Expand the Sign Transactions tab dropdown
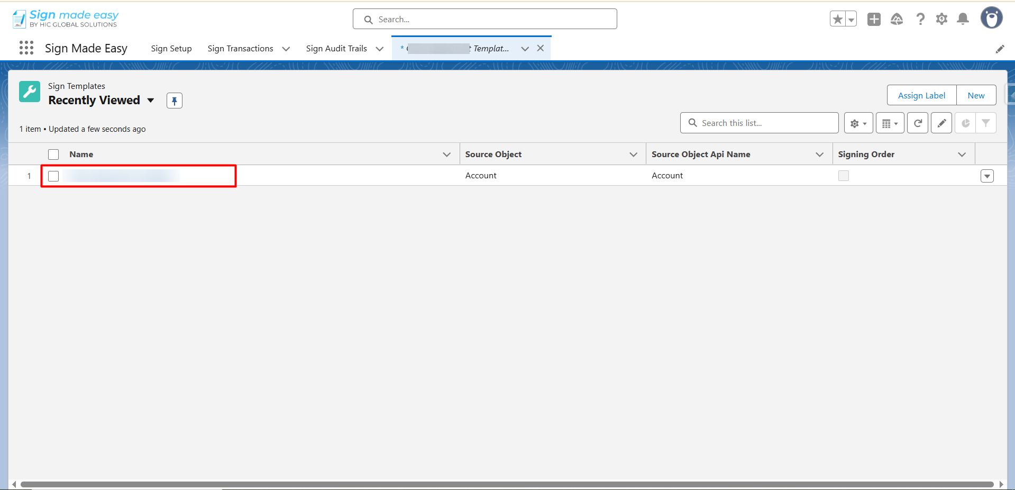 [x=286, y=49]
